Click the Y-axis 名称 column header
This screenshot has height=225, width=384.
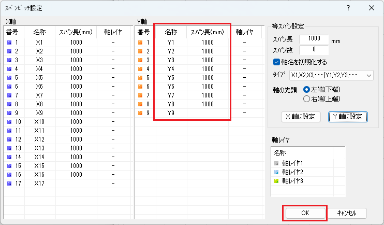171,32
